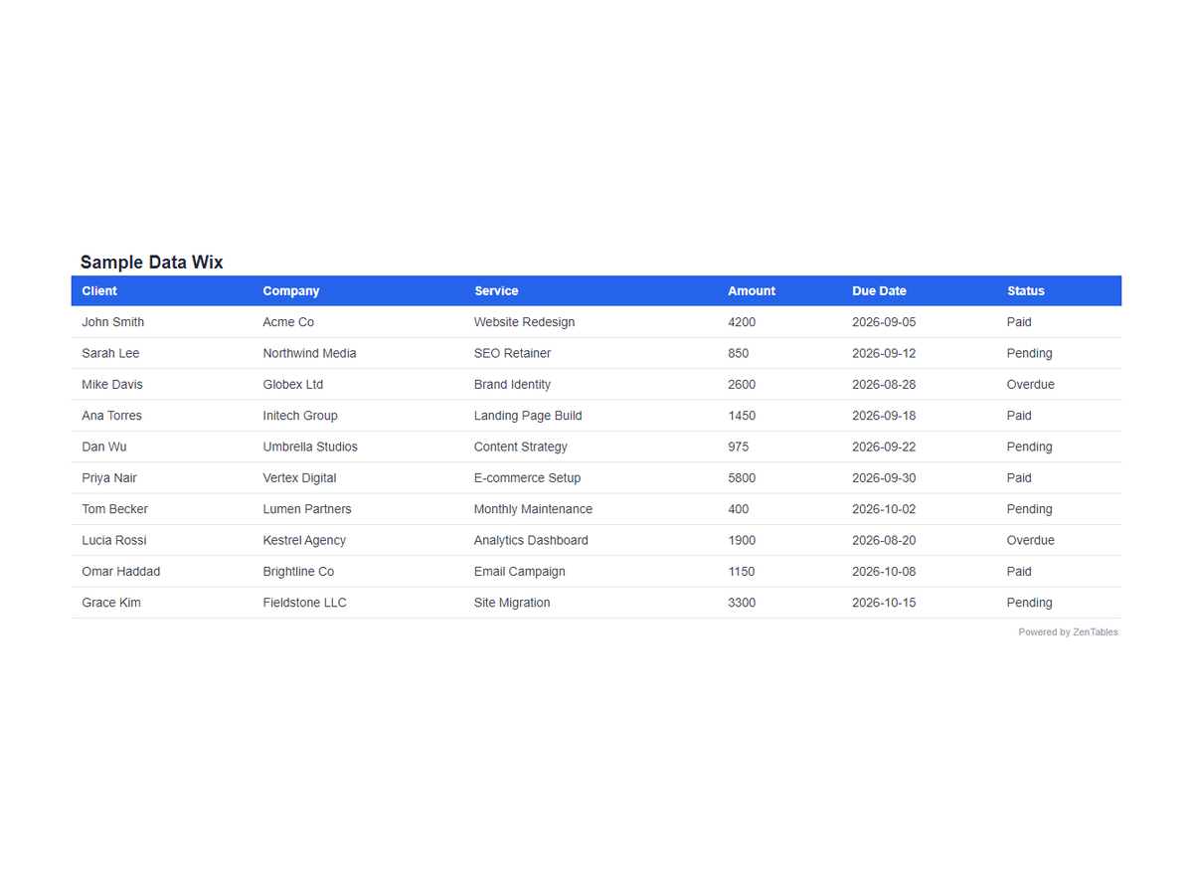This screenshot has width=1193, height=895.
Task: Select the SEO Retainer service cell
Action: pyautogui.click(x=512, y=353)
